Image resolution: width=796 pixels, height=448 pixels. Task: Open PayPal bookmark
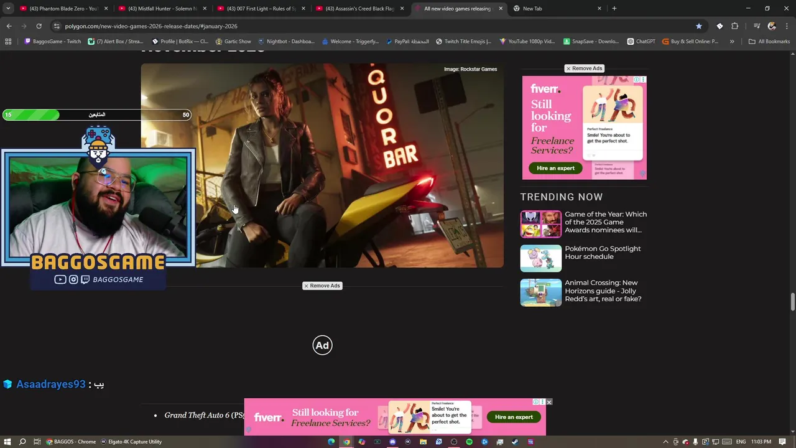[407, 42]
